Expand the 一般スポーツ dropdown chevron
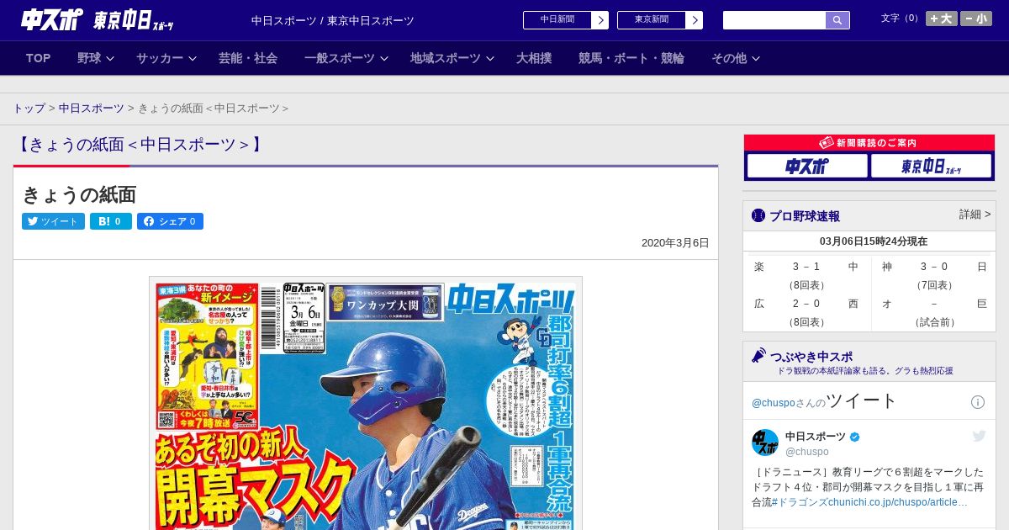Screen dimensions: 1009x530 tap(384, 58)
